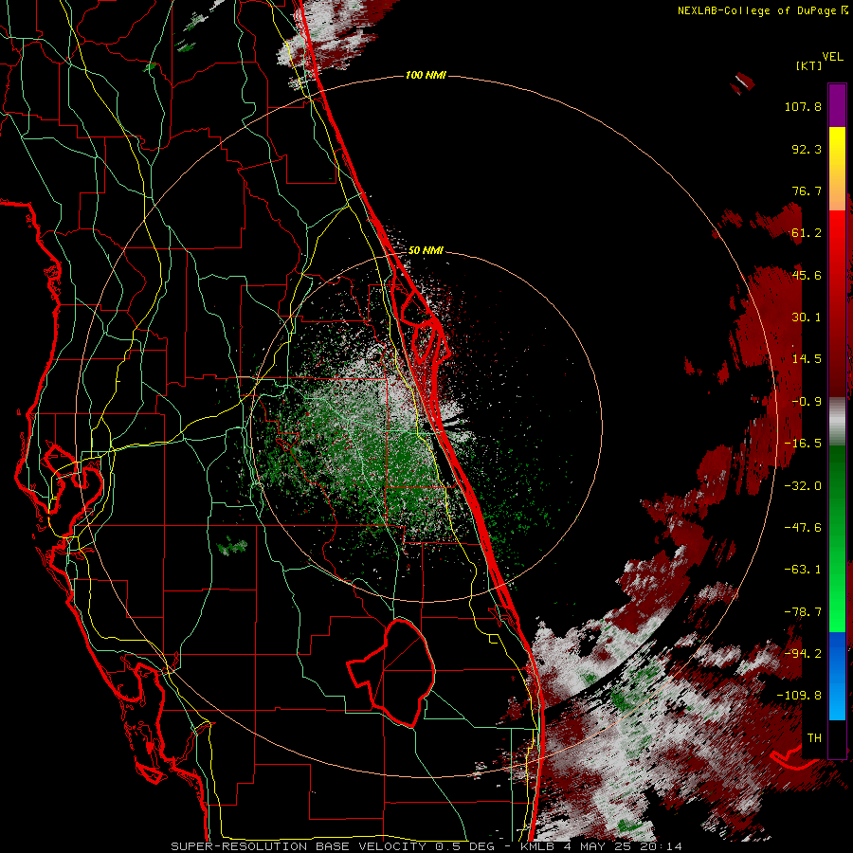Click the Lake Okeechobee outline on the map

coord(391,672)
